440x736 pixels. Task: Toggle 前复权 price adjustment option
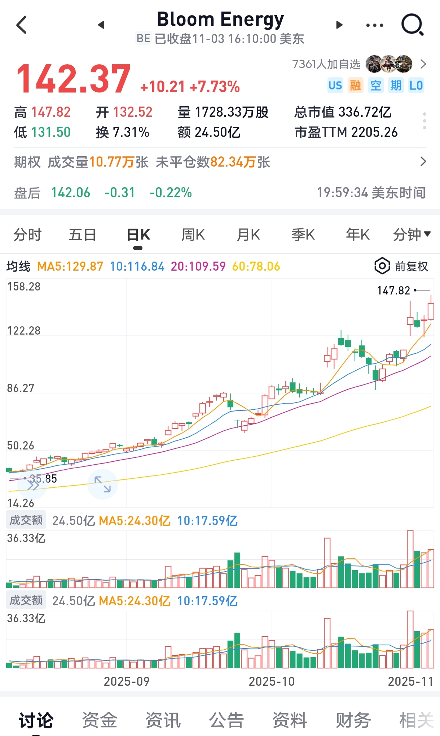point(412,267)
